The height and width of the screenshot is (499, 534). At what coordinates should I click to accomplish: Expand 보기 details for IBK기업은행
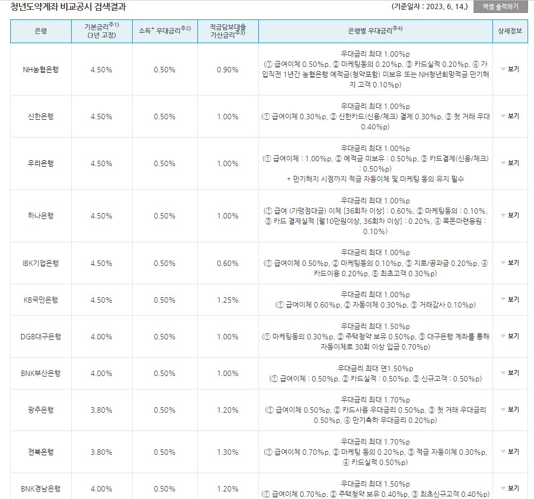510,263
